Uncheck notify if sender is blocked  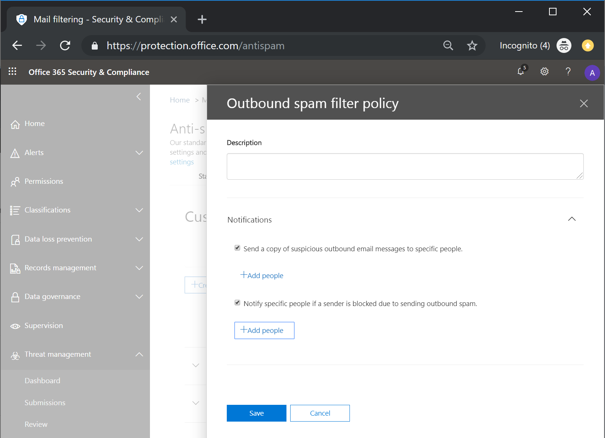click(237, 303)
